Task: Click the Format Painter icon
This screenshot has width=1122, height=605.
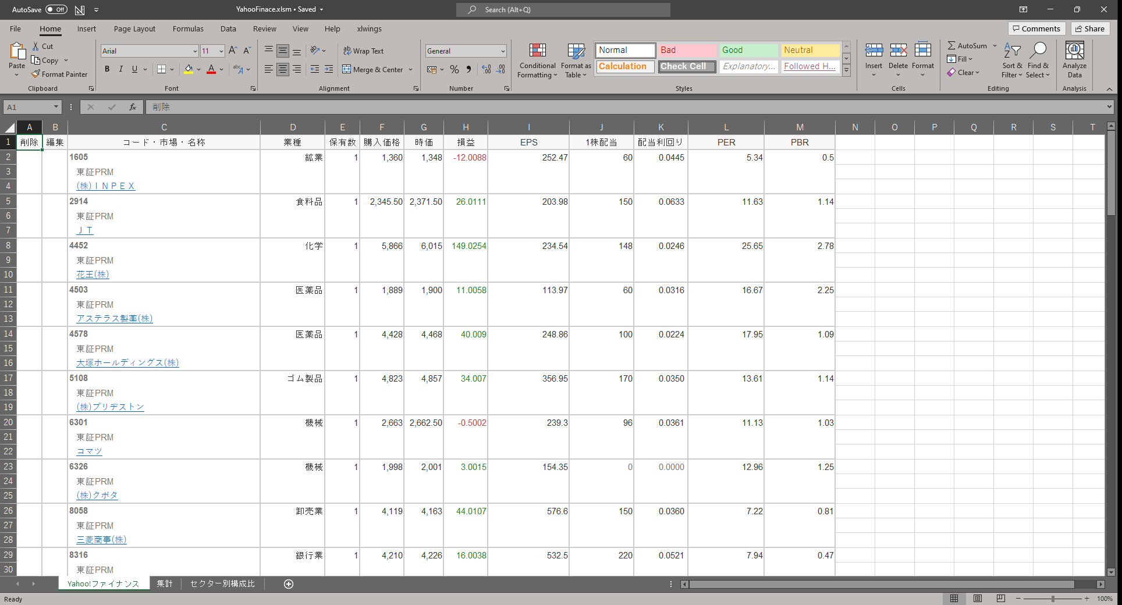Action: click(x=36, y=74)
